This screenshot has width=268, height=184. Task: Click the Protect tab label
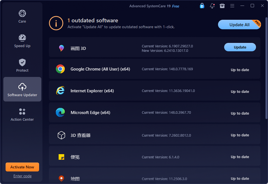(22, 70)
